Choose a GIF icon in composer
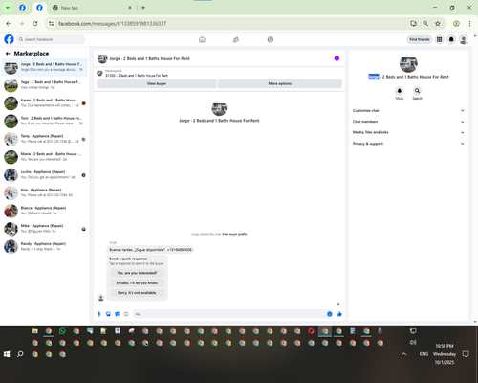 click(126, 314)
